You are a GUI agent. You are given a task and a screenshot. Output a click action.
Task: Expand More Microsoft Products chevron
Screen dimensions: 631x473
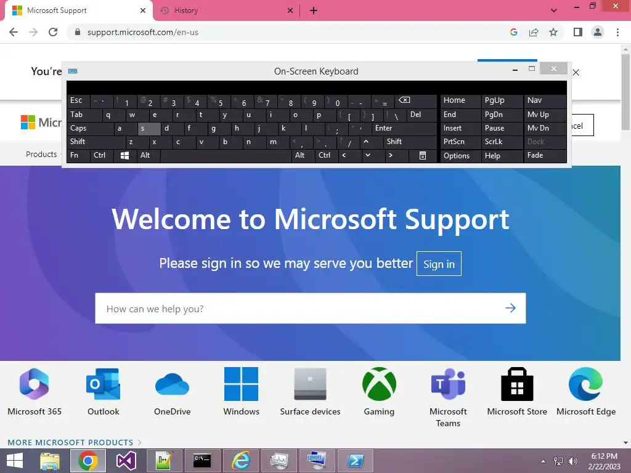click(140, 442)
